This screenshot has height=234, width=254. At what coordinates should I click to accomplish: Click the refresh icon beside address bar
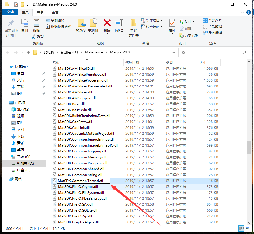(x=183, y=52)
